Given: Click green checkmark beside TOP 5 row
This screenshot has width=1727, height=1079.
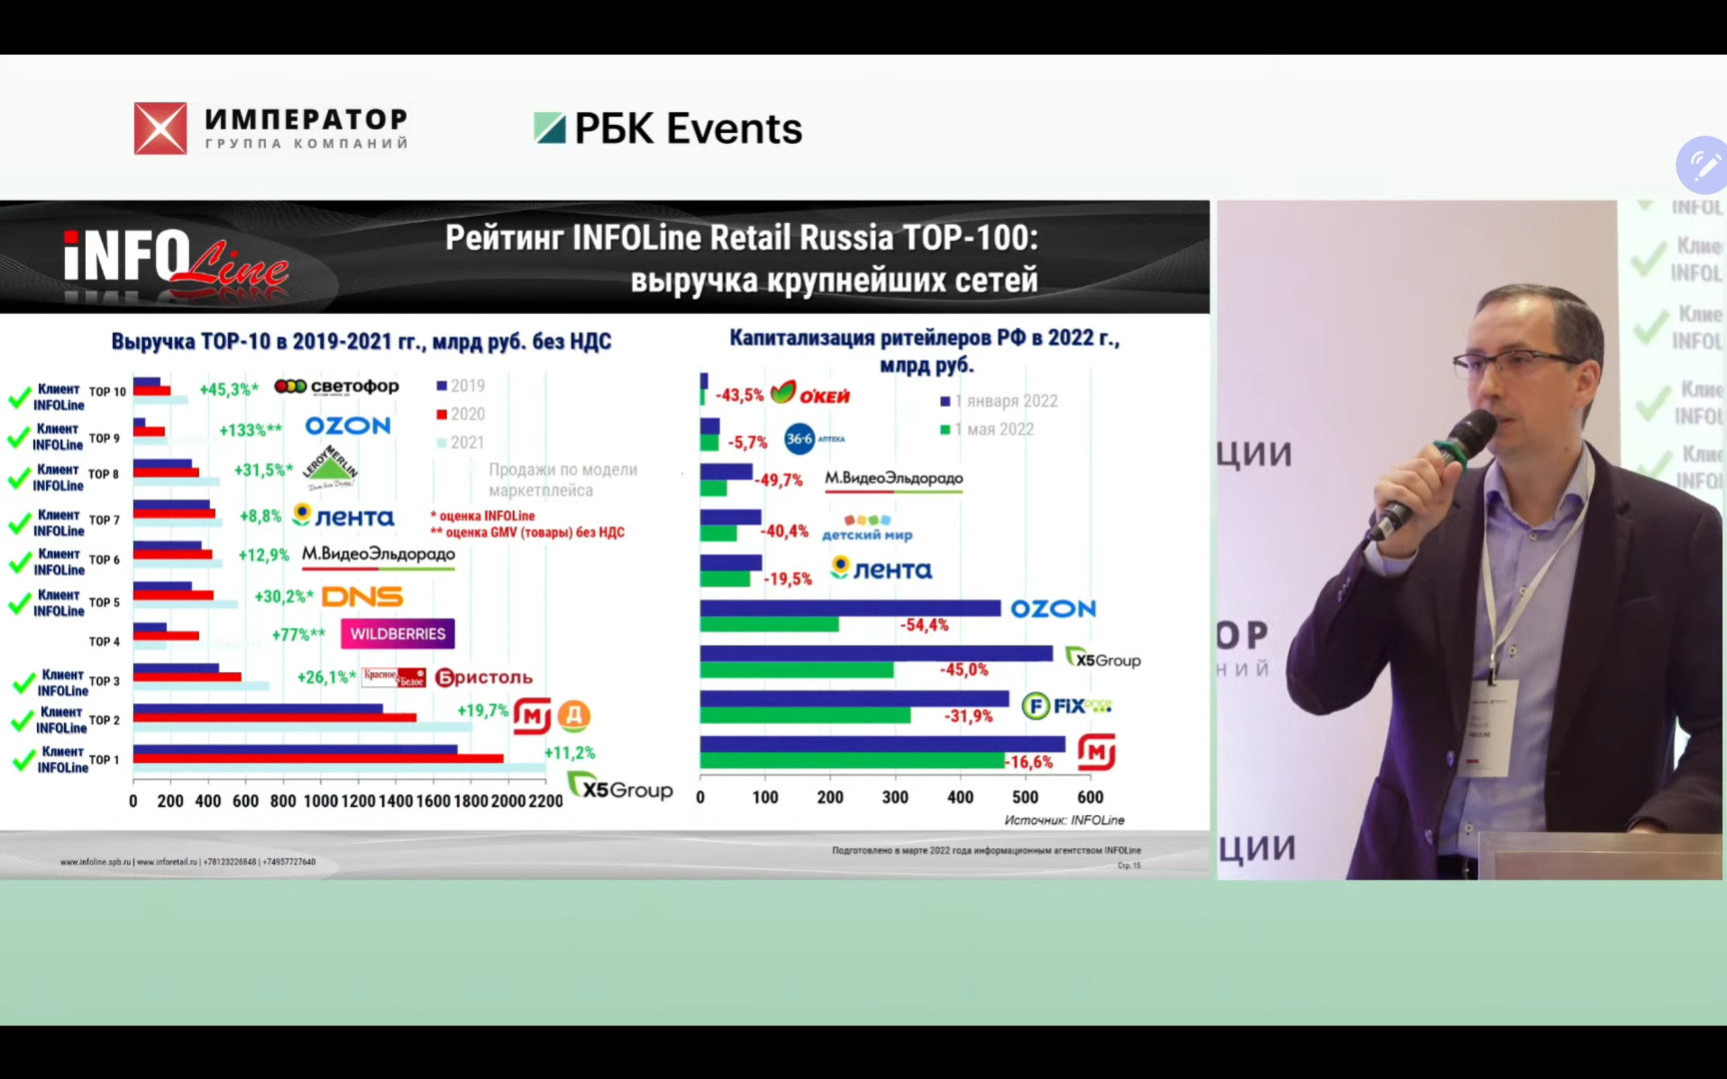Looking at the screenshot, I should click(x=19, y=603).
